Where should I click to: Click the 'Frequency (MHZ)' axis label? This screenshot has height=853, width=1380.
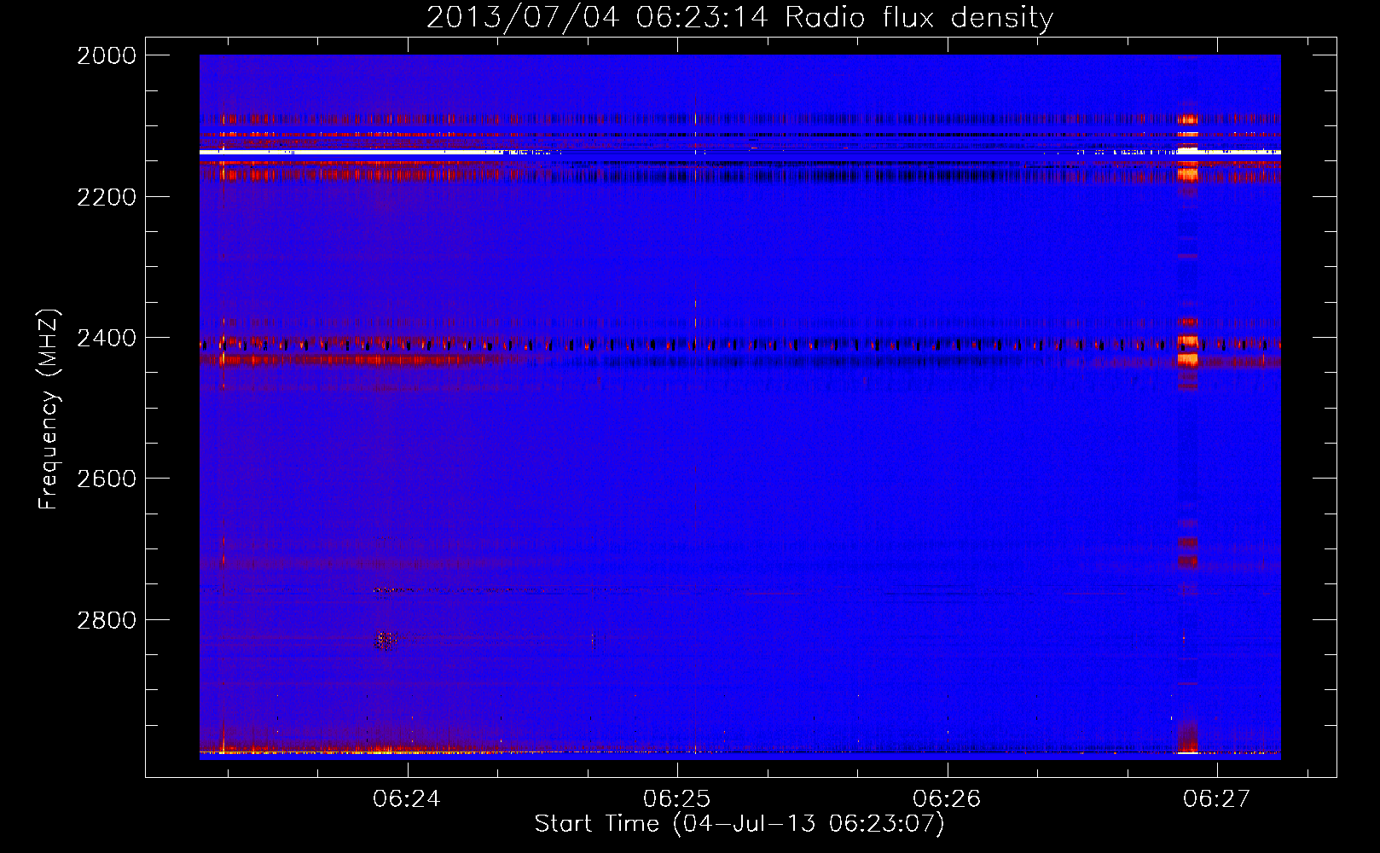click(49, 409)
